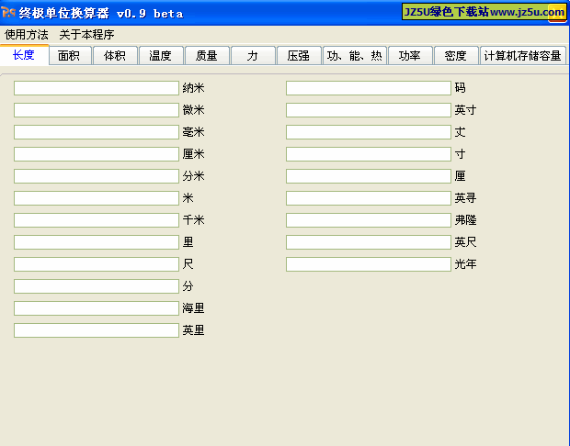Viewport: 570px width, 446px height.
Task: Click the 英寻 unit label
Action: point(465,198)
